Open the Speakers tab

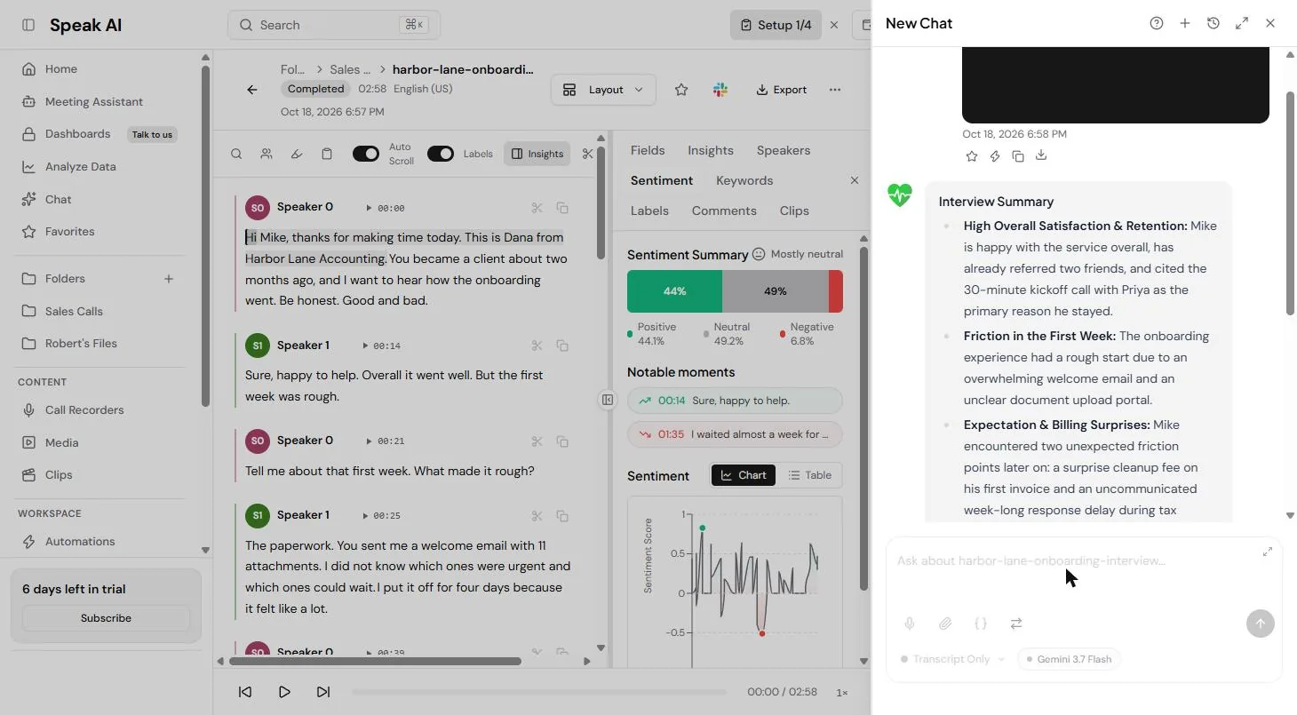point(784,150)
